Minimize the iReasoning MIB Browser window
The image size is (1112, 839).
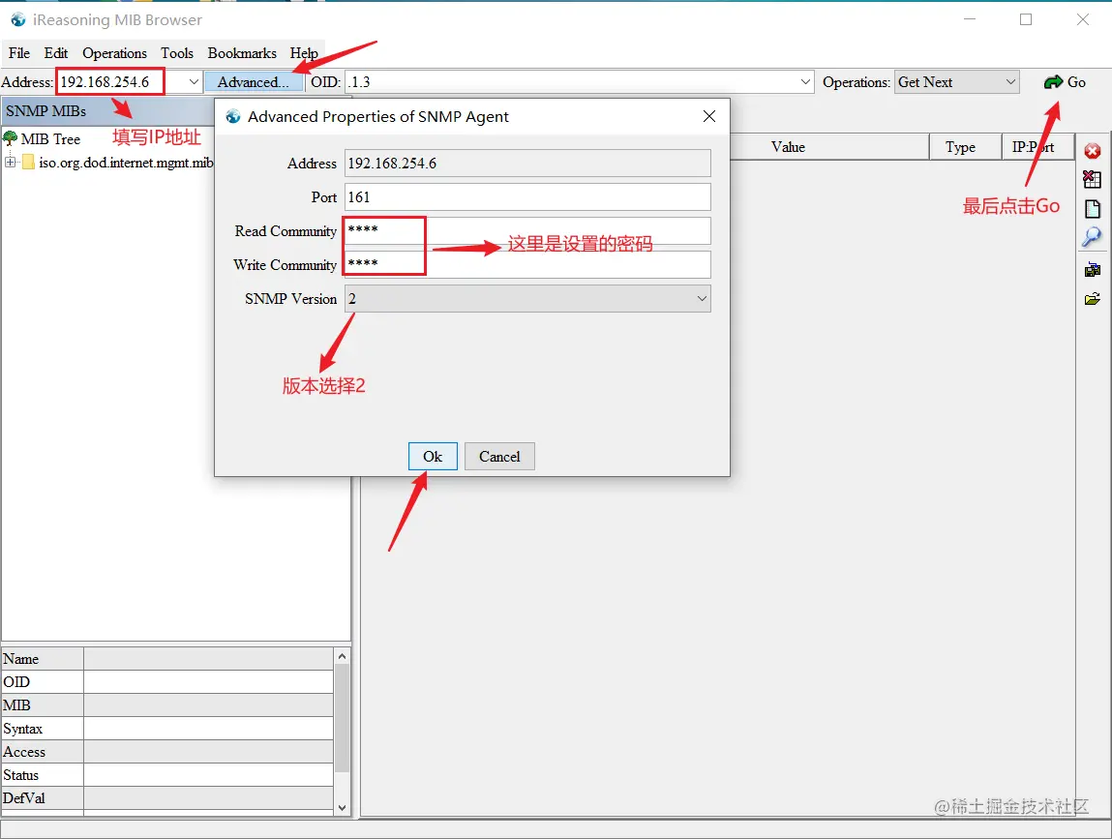point(970,19)
